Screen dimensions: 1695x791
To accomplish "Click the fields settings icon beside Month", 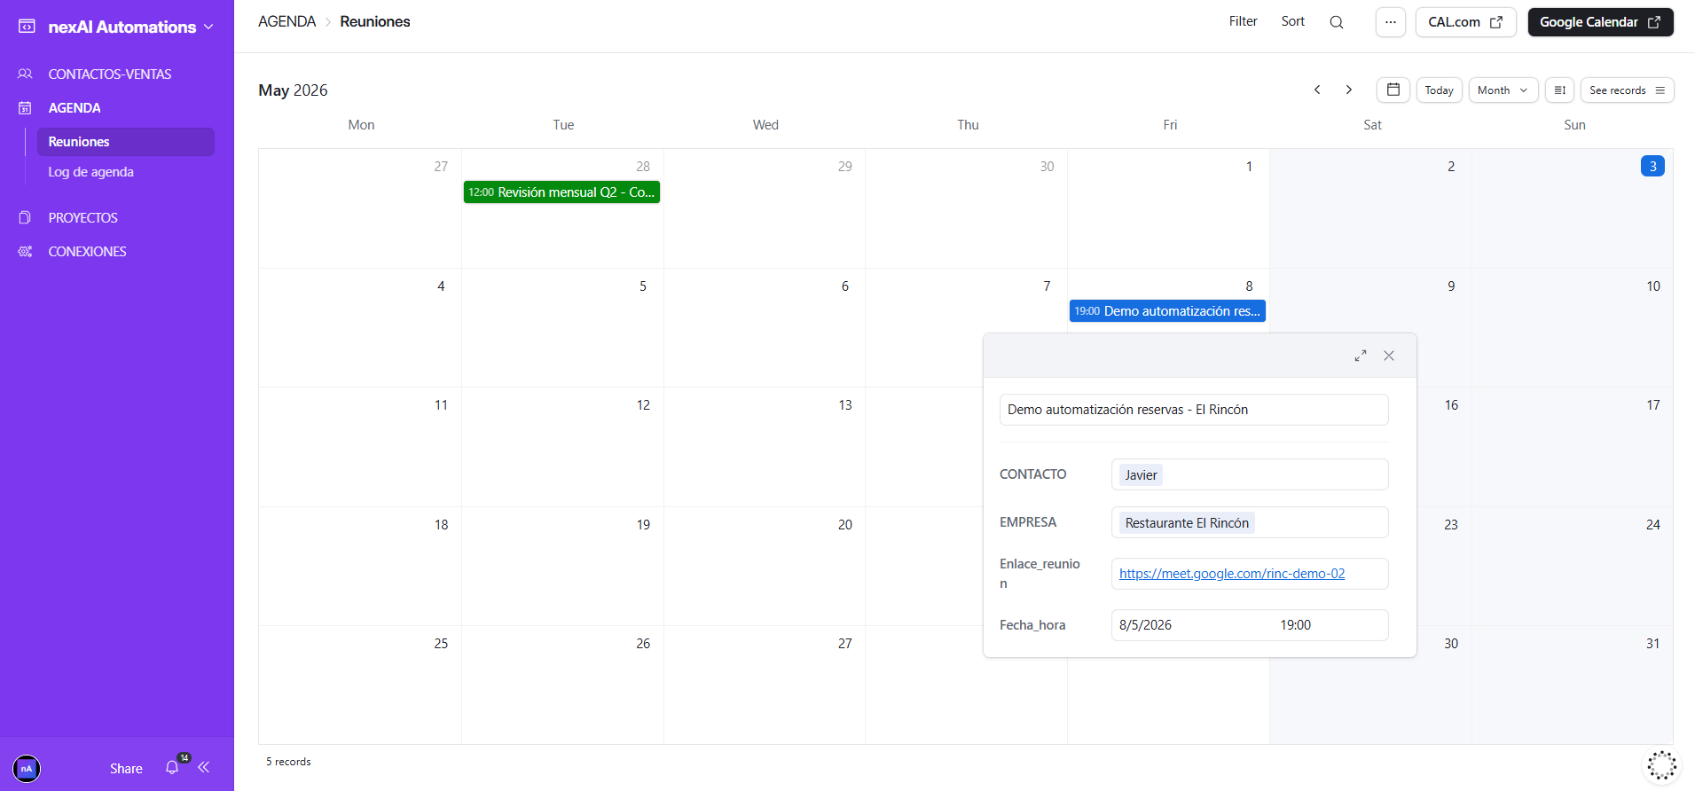I will coord(1559,90).
